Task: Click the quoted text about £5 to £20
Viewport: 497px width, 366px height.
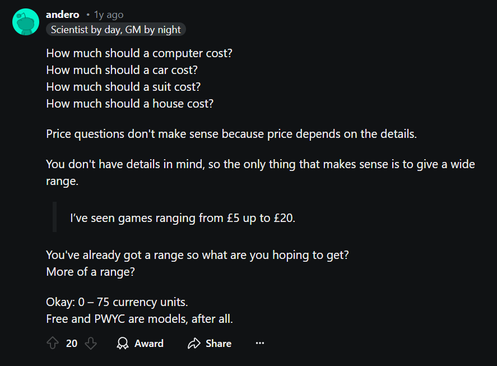Action: 183,218
